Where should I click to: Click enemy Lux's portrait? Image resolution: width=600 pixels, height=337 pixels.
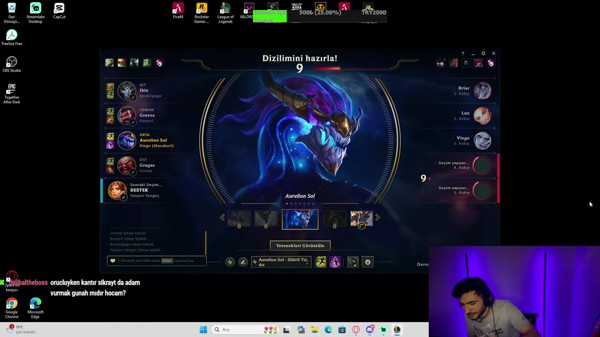[x=482, y=116]
